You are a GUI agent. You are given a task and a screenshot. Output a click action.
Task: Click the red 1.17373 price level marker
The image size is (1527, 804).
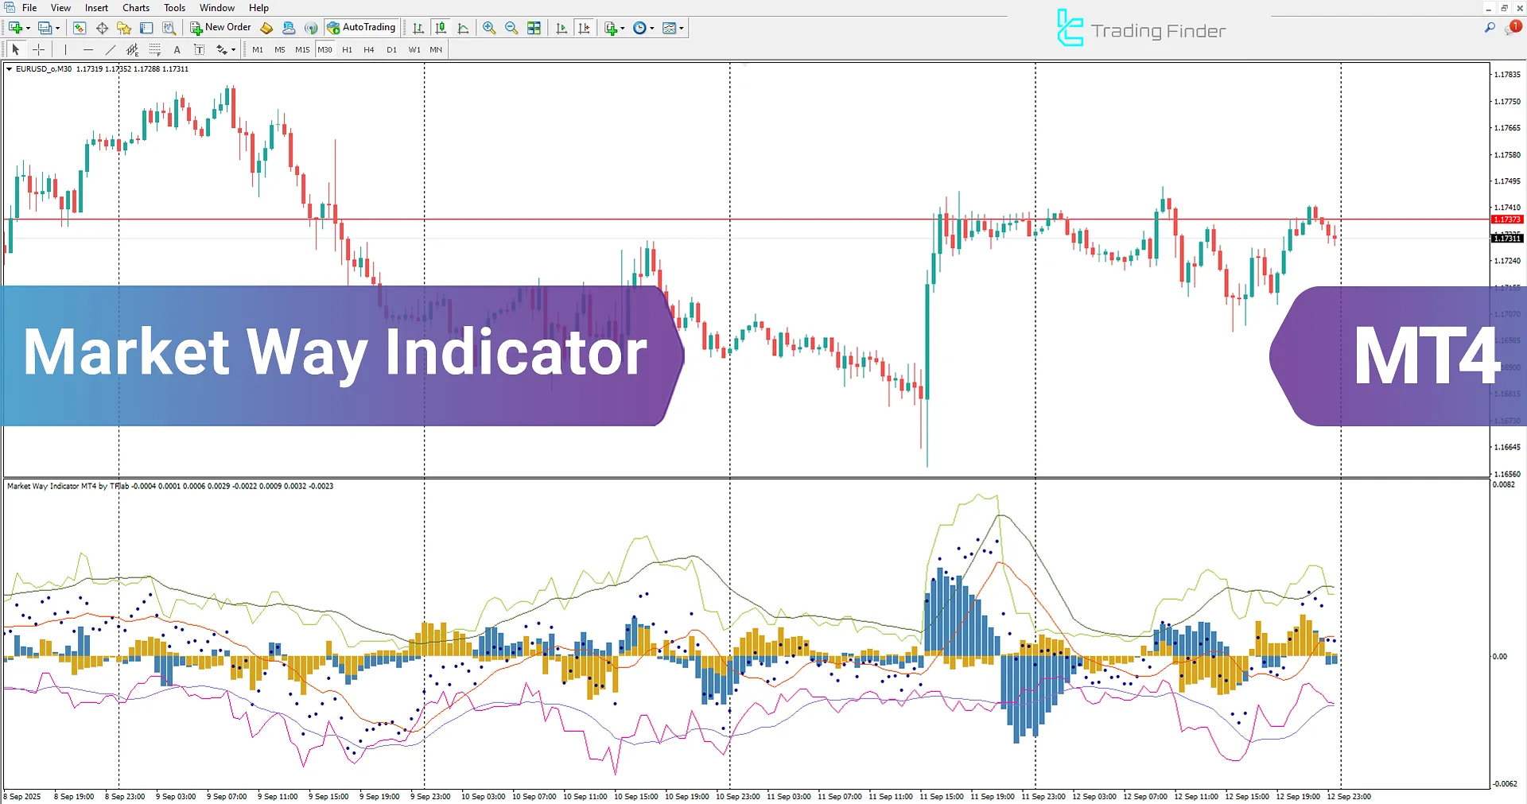[1506, 219]
